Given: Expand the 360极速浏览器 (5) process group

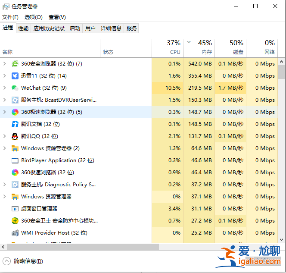Looking at the screenshot, I should pos(5,112).
